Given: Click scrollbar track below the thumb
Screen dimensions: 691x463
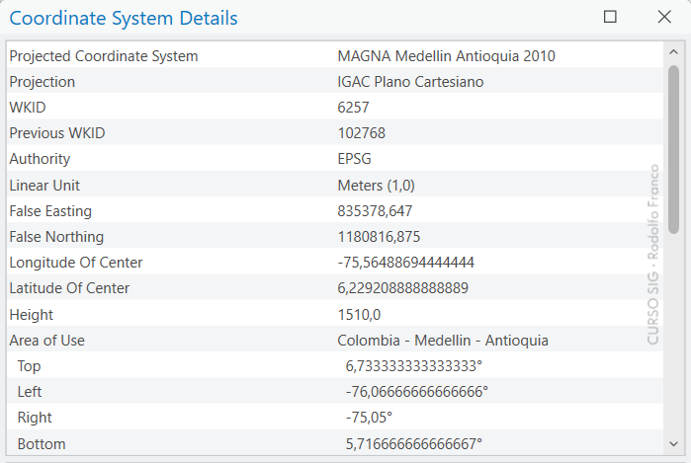Looking at the screenshot, I should (673, 336).
